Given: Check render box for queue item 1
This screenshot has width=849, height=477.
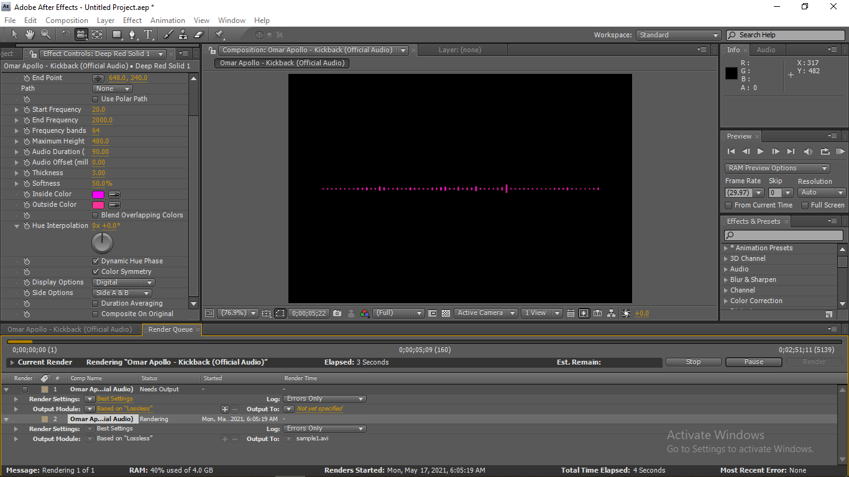Looking at the screenshot, I should (25, 389).
